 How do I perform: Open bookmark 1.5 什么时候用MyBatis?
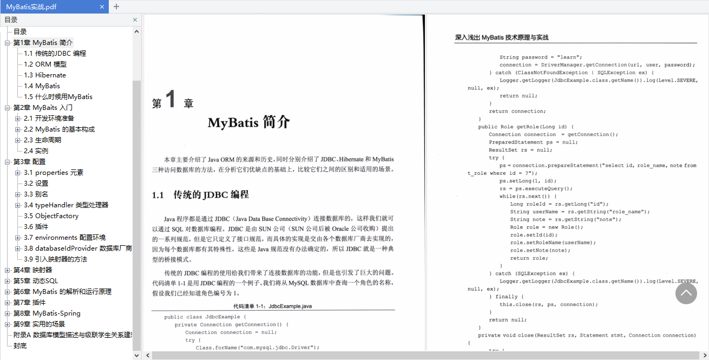(x=58, y=97)
